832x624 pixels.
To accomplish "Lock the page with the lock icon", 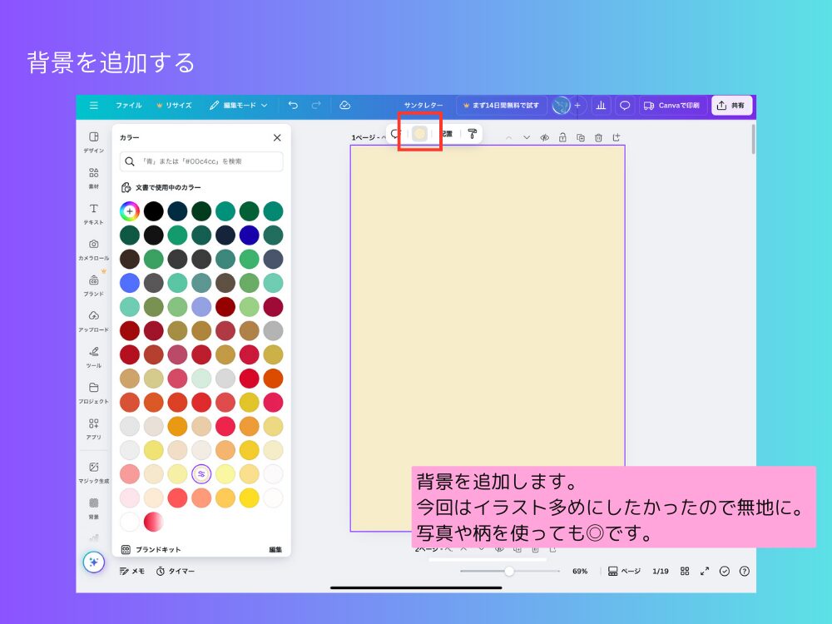I will point(562,137).
